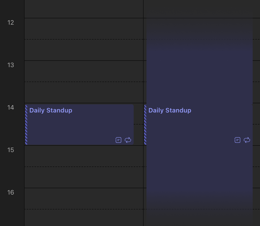The image size is (260, 226).
Task: Click the highlighted 16:00 area in the right column
Action: click(x=199, y=198)
